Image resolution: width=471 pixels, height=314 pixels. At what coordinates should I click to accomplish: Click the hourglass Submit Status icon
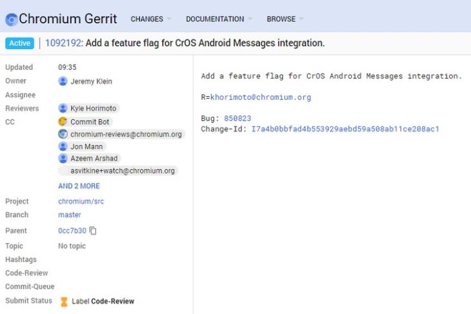(x=64, y=302)
